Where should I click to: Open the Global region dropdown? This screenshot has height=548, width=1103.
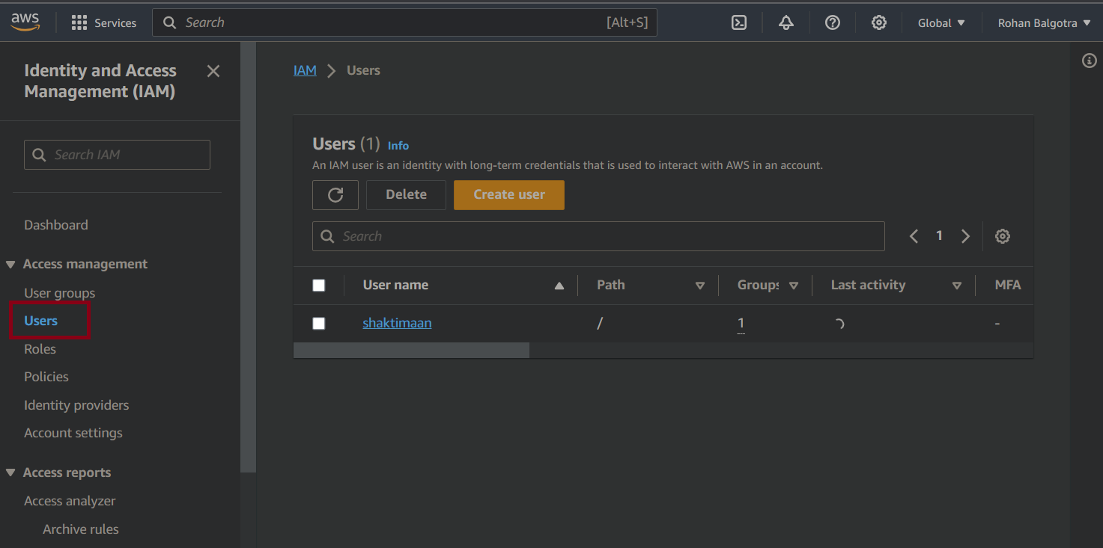[941, 23]
